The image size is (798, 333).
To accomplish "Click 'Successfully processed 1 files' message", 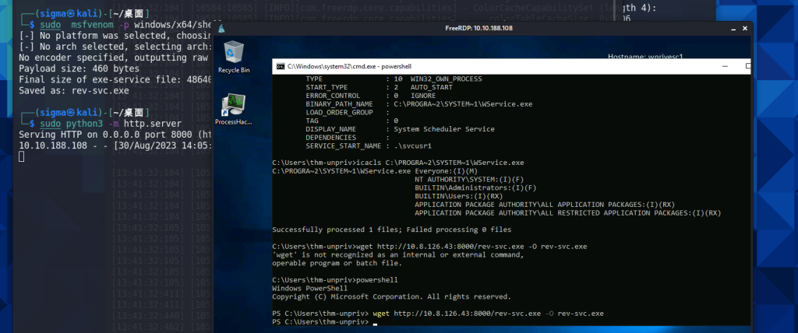I will (392, 230).
